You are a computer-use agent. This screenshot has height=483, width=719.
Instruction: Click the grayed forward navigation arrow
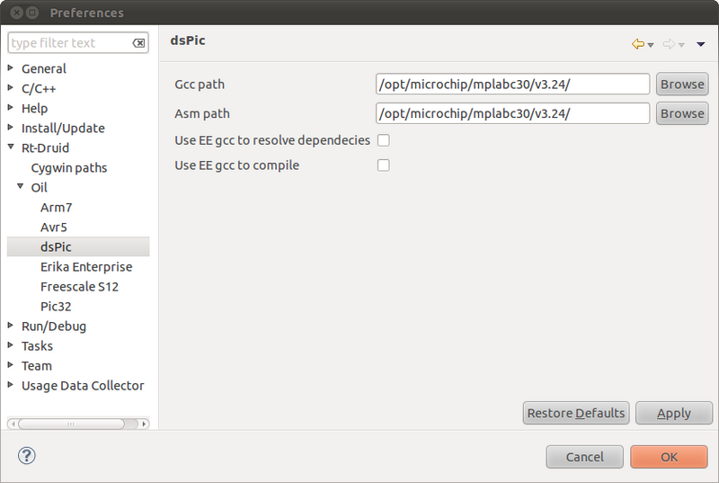point(669,44)
